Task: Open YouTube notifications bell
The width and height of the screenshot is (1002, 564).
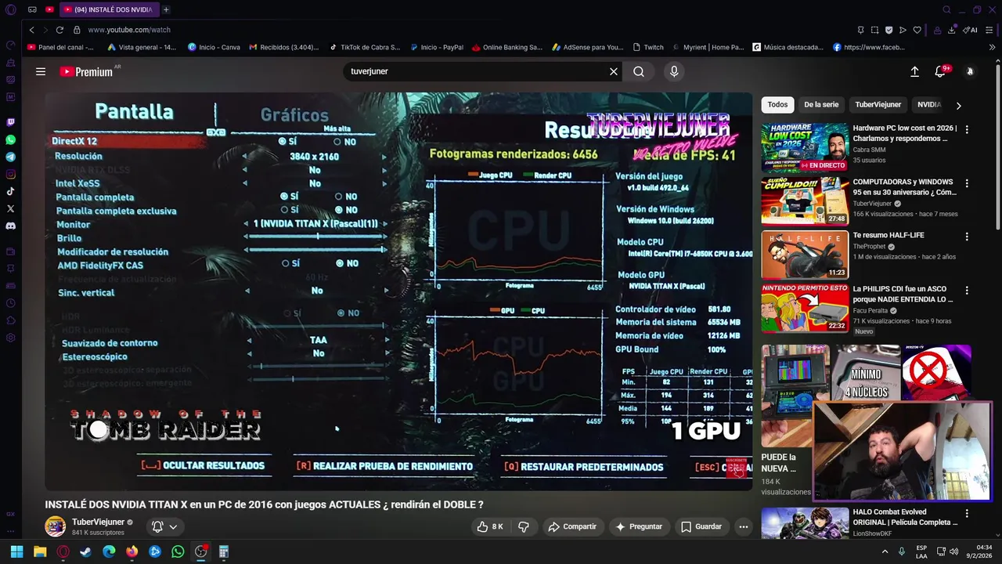Action: point(940,71)
